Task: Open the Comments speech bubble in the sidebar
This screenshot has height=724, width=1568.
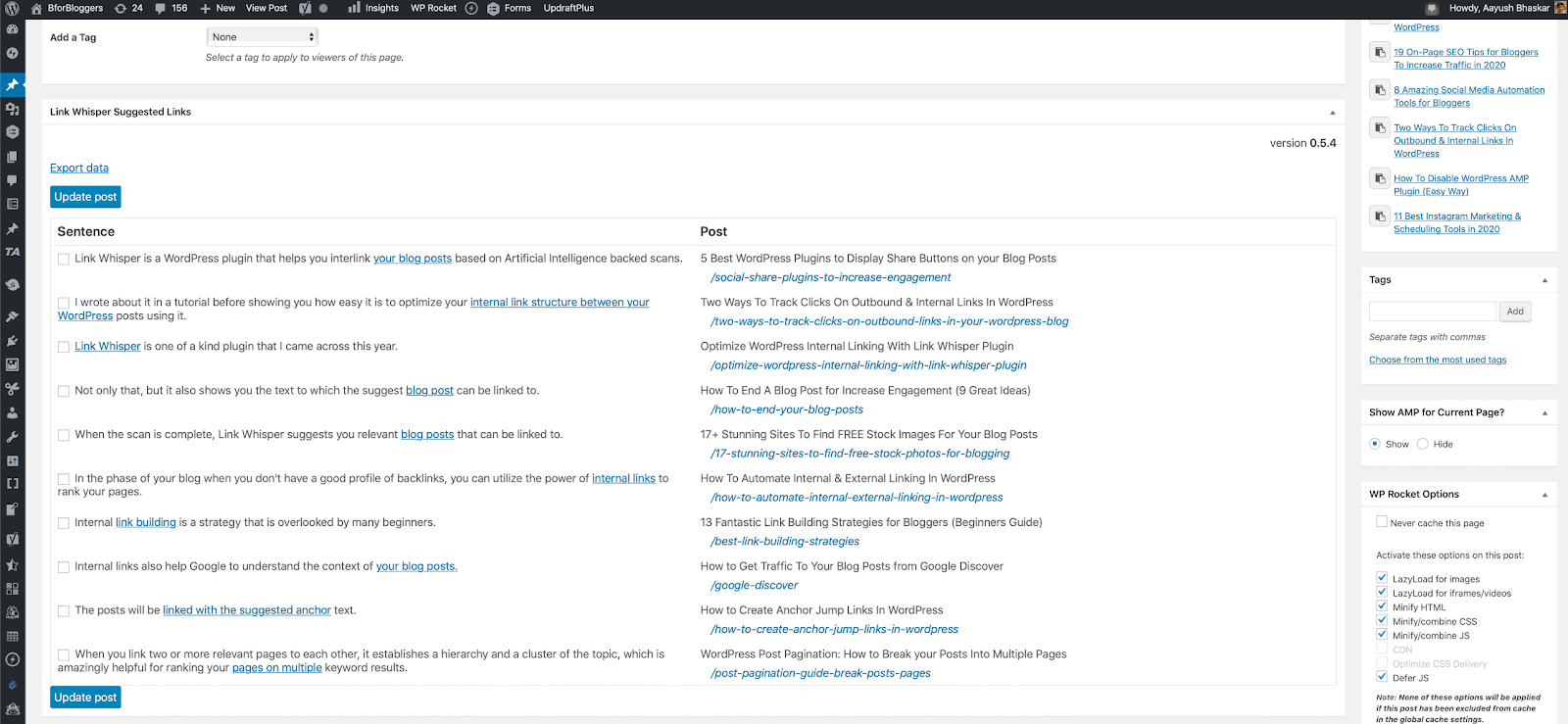Action: point(13,180)
